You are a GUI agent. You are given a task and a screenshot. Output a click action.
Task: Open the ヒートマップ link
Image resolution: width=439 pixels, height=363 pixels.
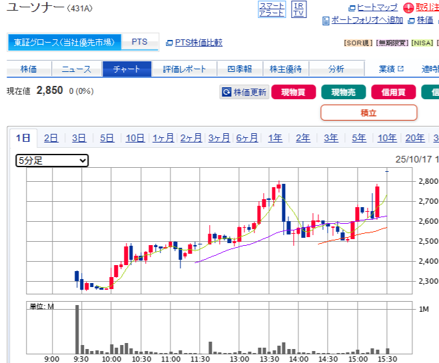coord(373,7)
